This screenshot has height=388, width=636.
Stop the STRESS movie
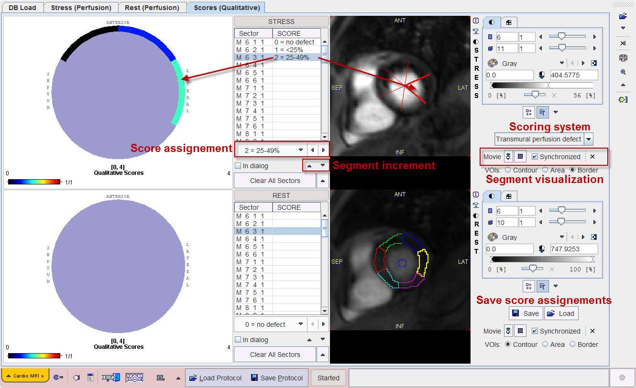(x=521, y=157)
